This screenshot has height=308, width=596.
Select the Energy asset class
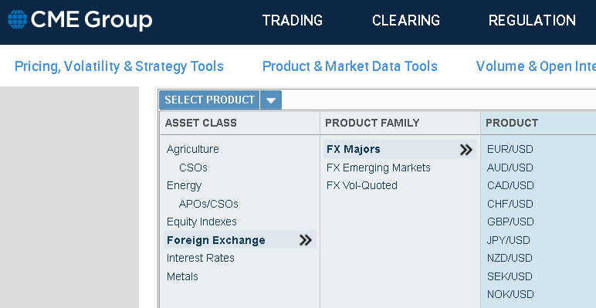(x=184, y=185)
